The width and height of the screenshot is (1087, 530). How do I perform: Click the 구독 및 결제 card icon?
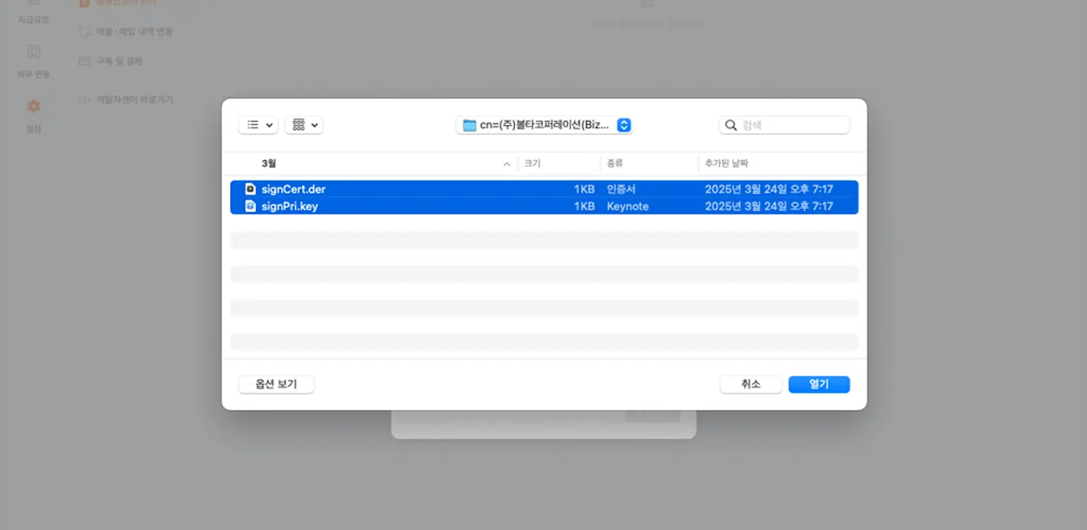[x=84, y=61]
